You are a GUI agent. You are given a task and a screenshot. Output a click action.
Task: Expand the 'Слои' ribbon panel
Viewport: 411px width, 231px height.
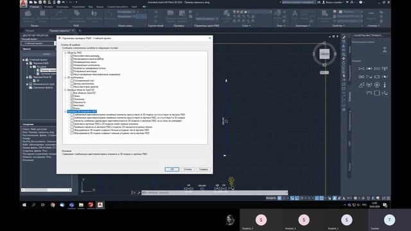pyautogui.click(x=246, y=26)
